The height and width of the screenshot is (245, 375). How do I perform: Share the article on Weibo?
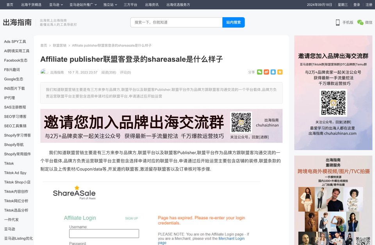266,72
